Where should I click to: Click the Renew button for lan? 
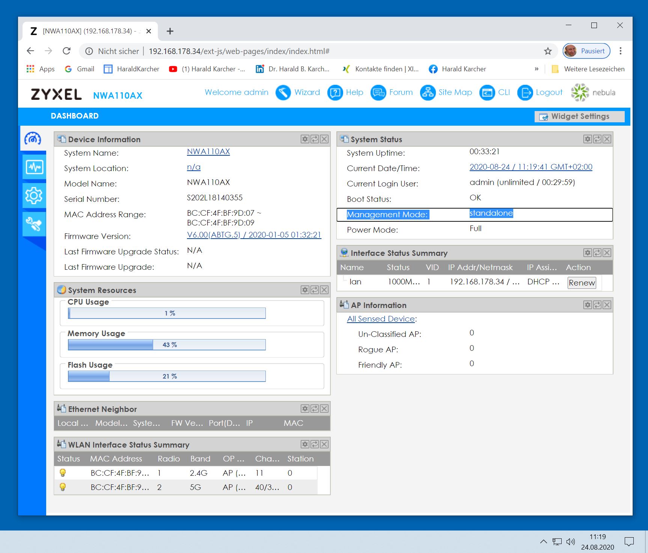coord(582,283)
